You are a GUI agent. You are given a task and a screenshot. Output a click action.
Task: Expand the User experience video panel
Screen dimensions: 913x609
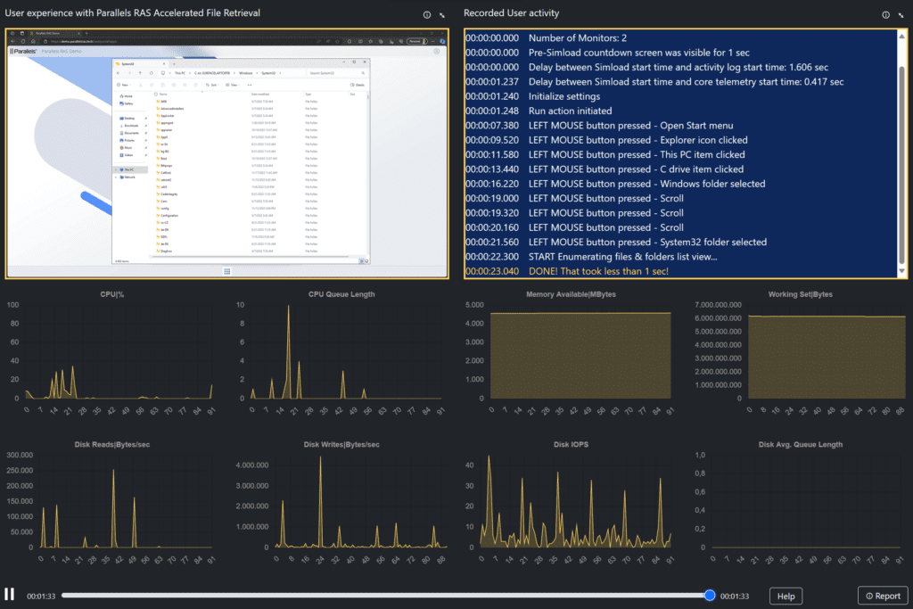(x=442, y=15)
